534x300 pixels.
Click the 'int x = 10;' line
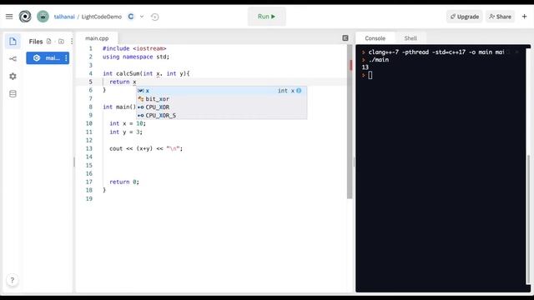point(128,123)
